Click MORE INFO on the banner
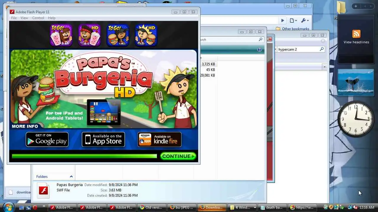Viewport: 378px width, 212px height. click(x=25, y=126)
